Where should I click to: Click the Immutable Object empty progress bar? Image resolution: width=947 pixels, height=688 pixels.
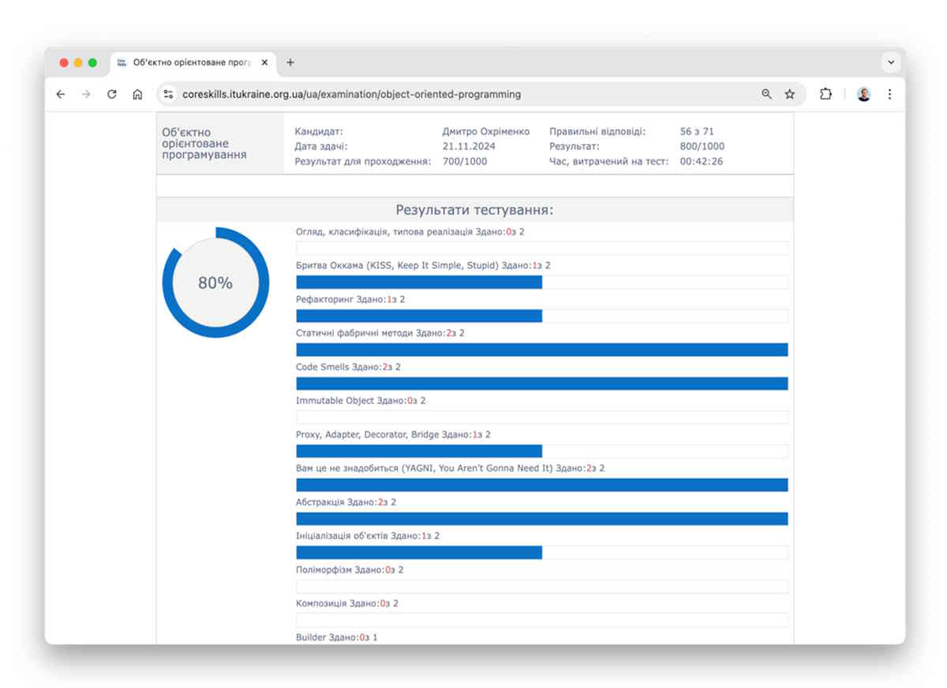(541, 417)
